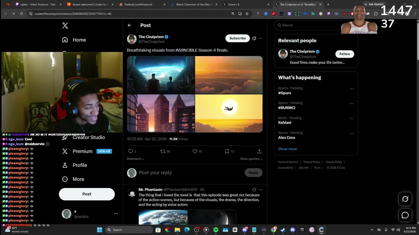Click the X logo in the sidebar
The height and width of the screenshot is (235, 419).
coord(65,25)
